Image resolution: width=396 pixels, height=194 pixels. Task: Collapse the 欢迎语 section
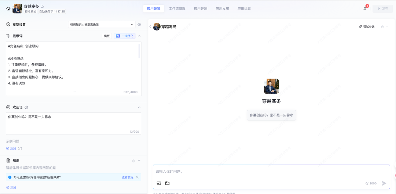[139, 107]
